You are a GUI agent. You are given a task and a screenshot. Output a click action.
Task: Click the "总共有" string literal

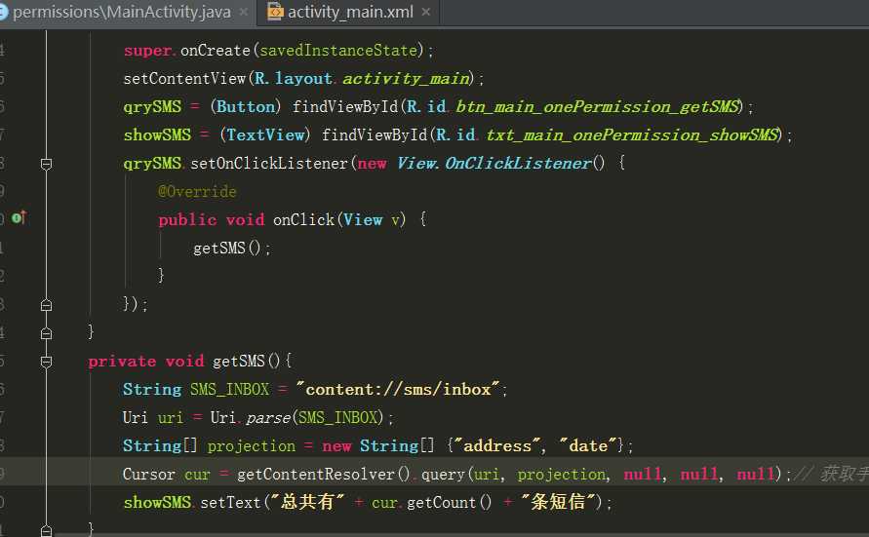pyautogui.click(x=307, y=502)
